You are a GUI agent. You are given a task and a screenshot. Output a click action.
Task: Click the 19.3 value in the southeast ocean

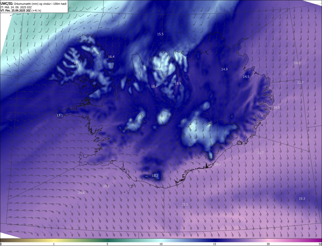coord(302,198)
